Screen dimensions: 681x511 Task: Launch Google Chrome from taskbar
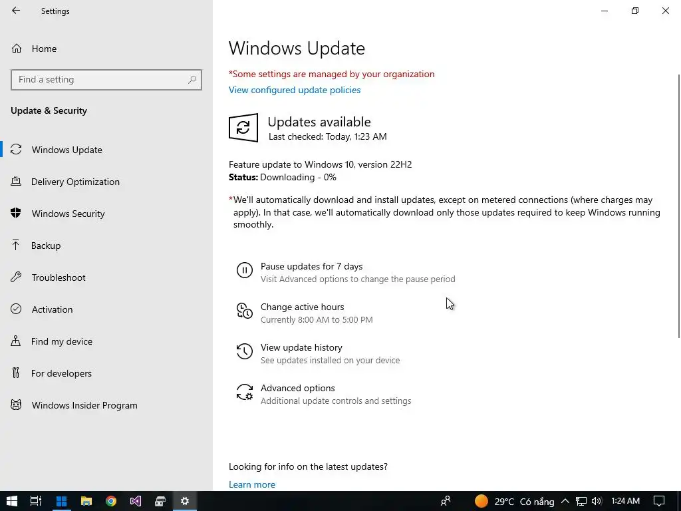point(111,501)
